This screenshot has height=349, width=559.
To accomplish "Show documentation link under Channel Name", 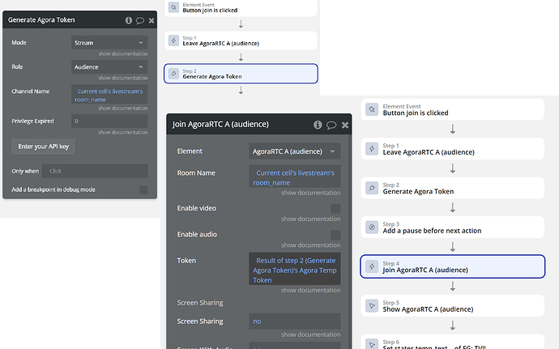I will [123, 108].
